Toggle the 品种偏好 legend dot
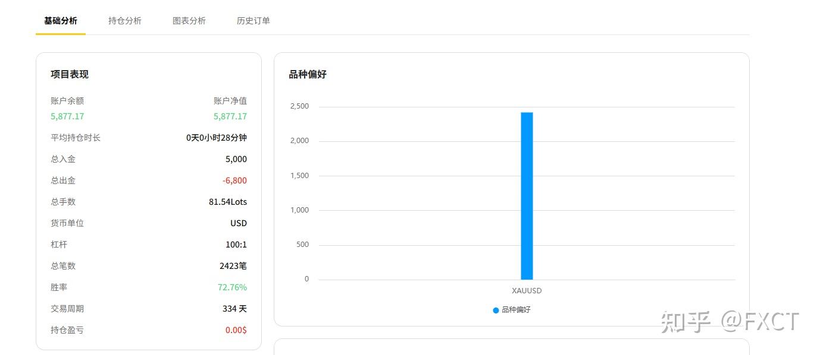The height and width of the screenshot is (355, 820). click(496, 310)
